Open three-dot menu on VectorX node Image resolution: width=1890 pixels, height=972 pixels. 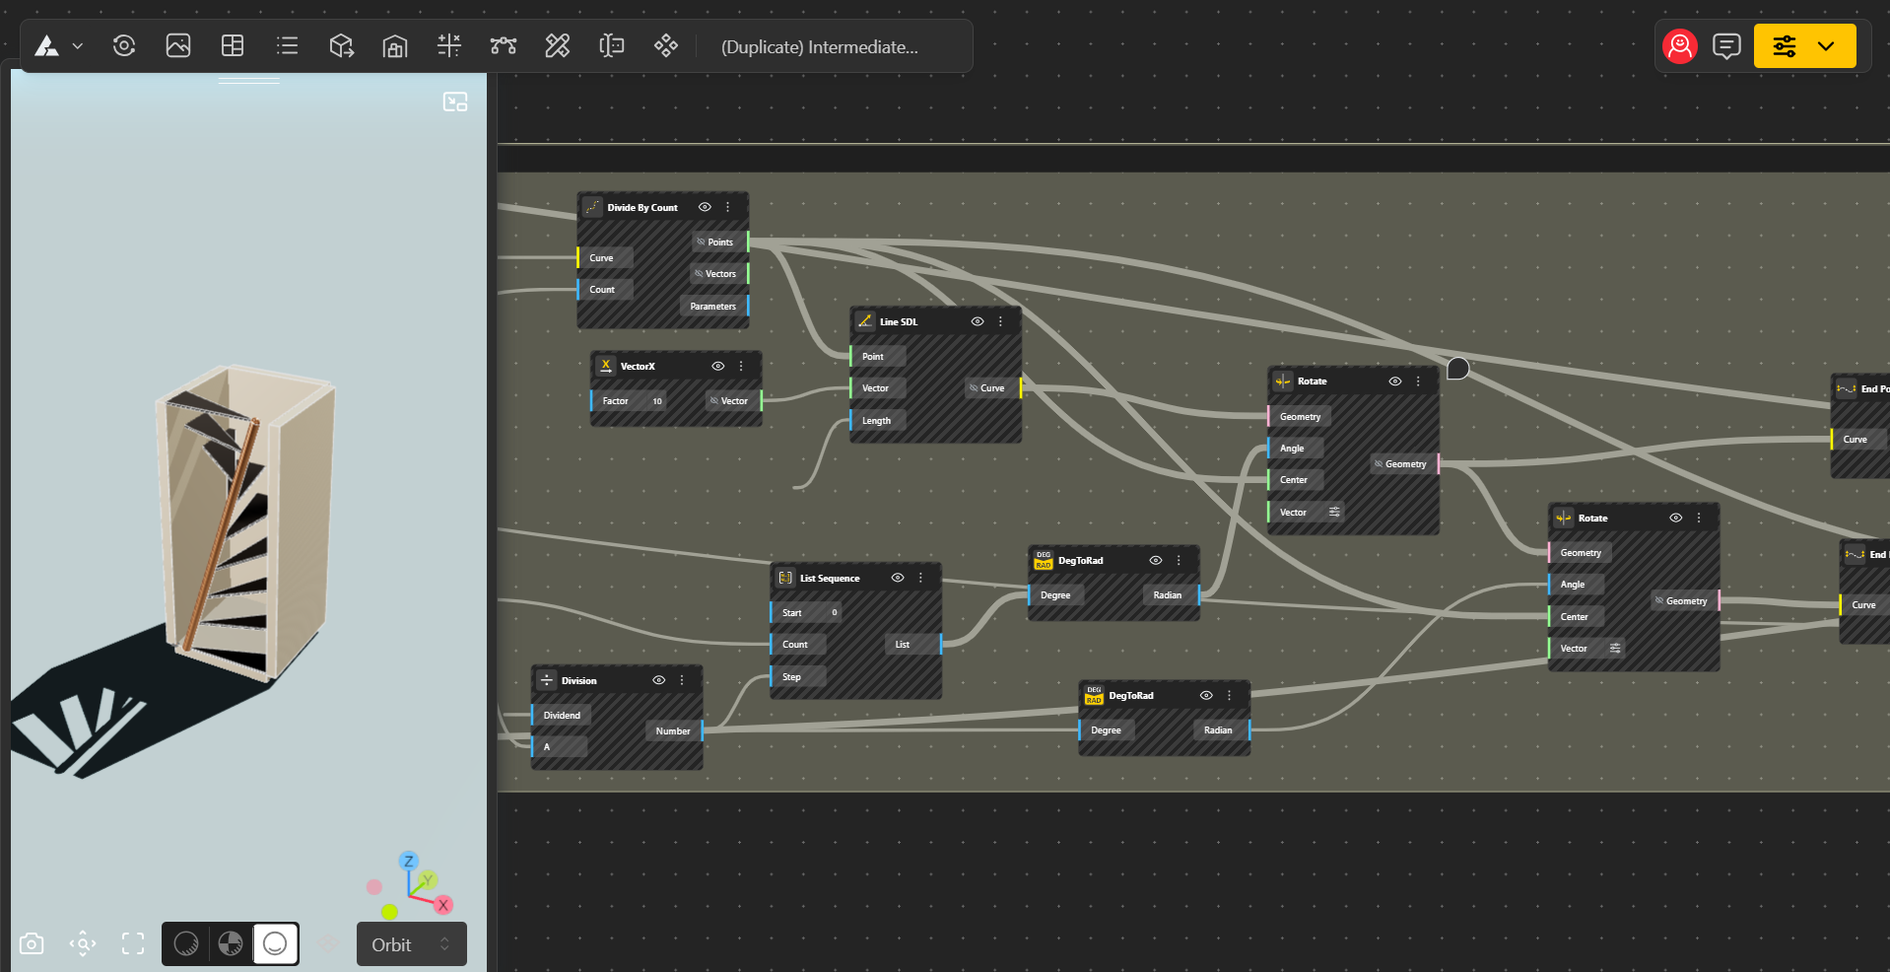[x=742, y=366]
